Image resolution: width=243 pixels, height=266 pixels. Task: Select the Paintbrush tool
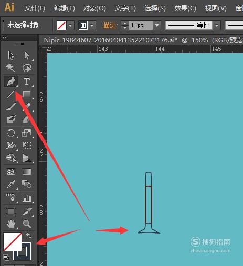[x=11, y=107]
